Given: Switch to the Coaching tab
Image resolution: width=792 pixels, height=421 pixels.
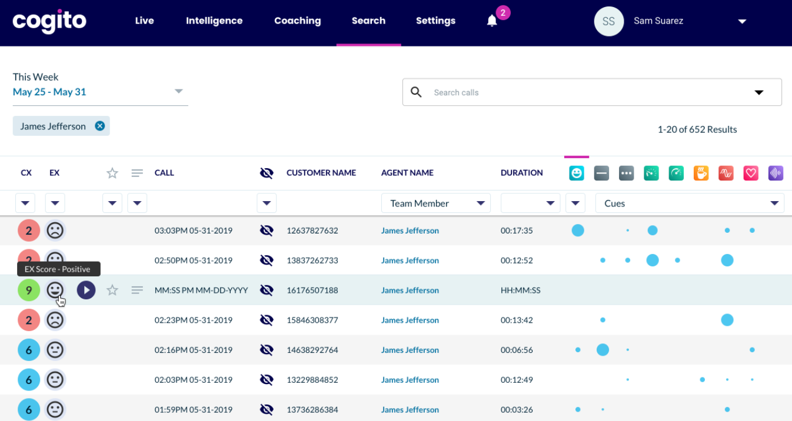Looking at the screenshot, I should pos(298,21).
